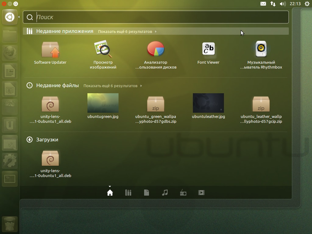Open the Files folder icon in launcher
The image size is (312, 234).
tap(10, 35)
